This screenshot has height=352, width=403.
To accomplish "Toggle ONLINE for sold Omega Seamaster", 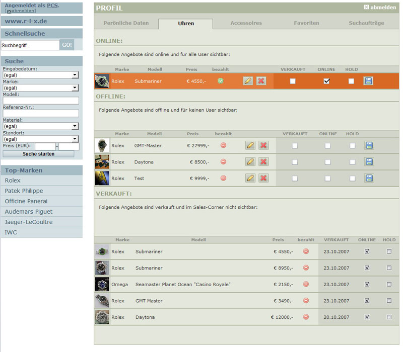I will (x=367, y=284).
